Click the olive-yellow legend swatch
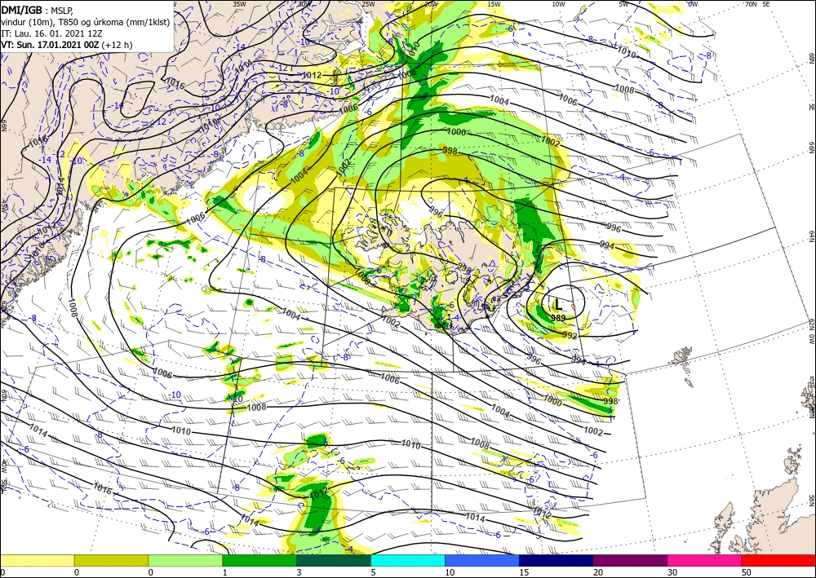 tap(111, 560)
